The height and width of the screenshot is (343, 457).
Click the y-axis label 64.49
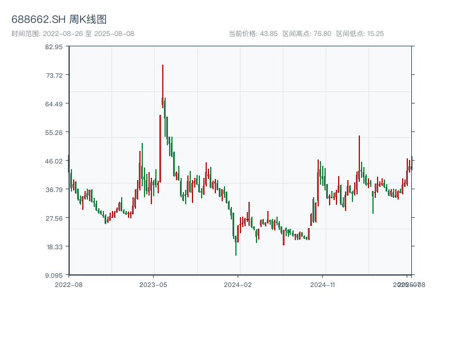coord(54,104)
